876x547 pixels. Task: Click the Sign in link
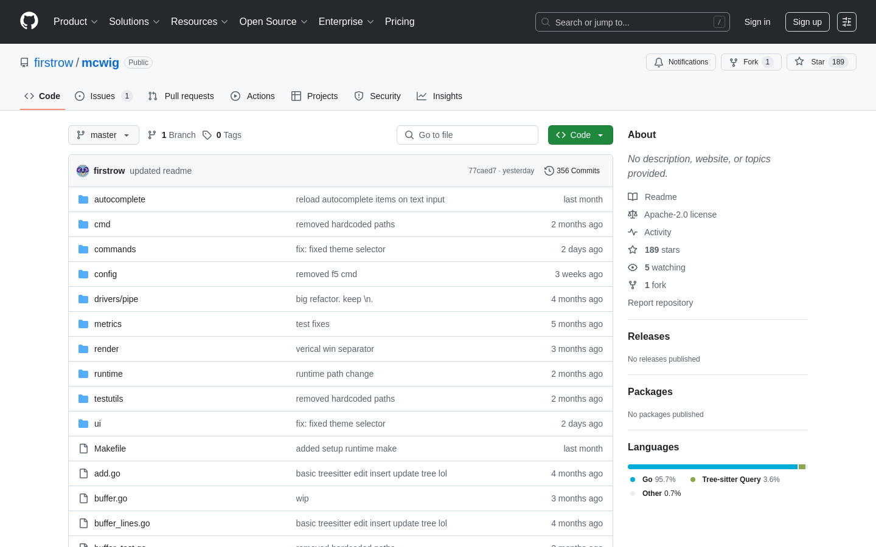[757, 22]
